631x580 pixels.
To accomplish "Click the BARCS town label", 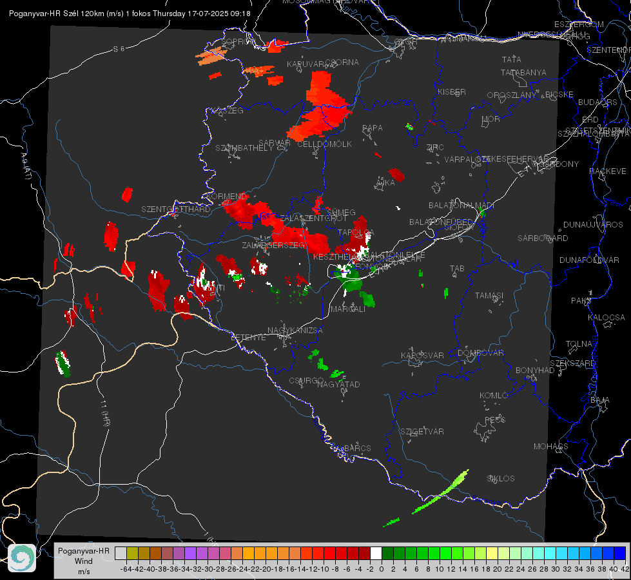I will point(357,448).
